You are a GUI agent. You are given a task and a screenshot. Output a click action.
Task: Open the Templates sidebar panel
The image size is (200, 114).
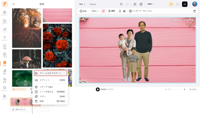(x=5, y=13)
